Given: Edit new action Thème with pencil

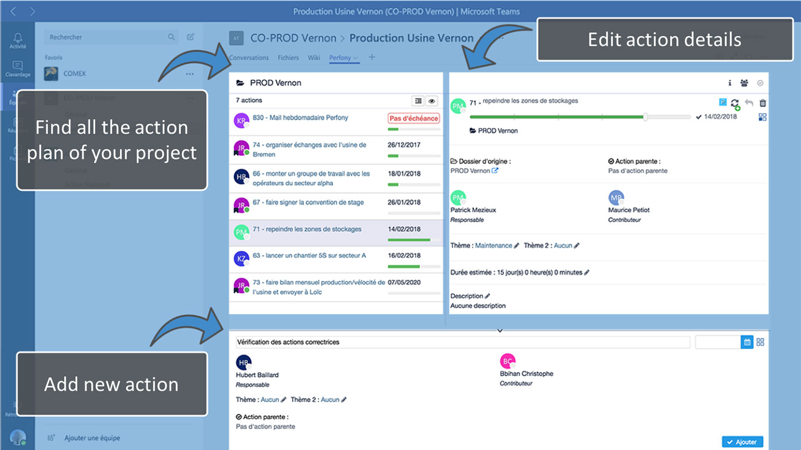Looking at the screenshot, I should coord(284,400).
